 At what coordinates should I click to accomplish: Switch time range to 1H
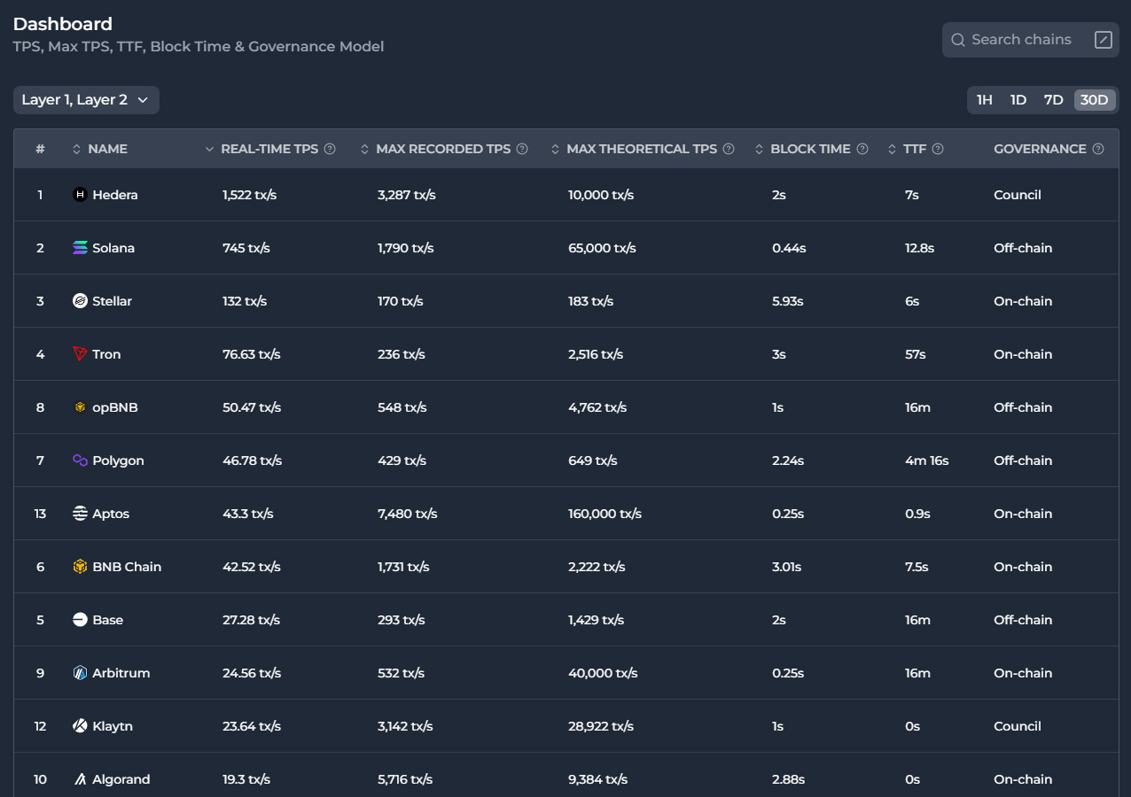click(985, 100)
